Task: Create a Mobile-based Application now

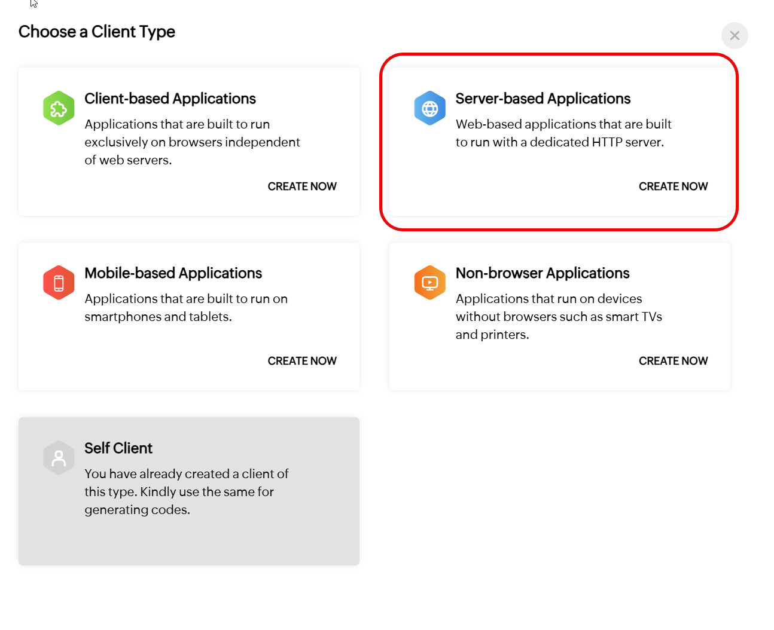Action: tap(302, 361)
